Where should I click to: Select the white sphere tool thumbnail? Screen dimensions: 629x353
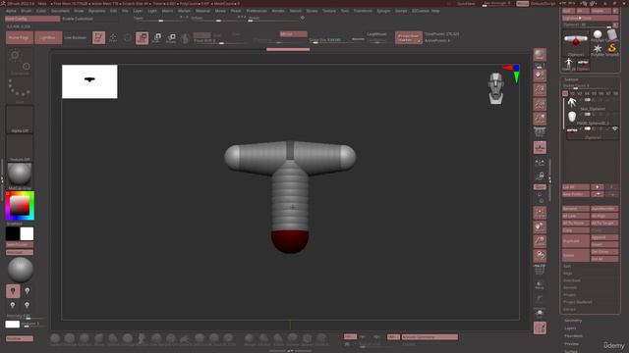(x=598, y=35)
